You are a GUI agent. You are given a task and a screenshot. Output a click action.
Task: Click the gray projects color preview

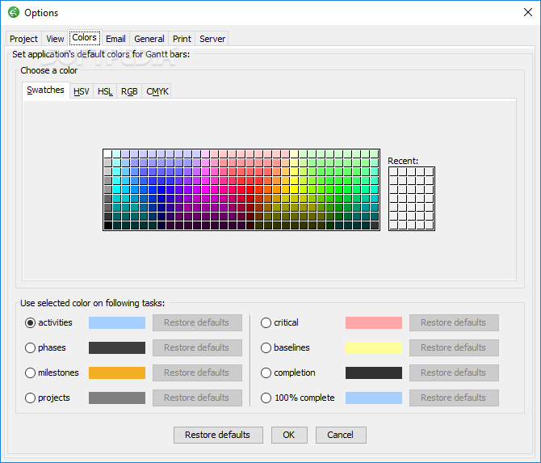pyautogui.click(x=117, y=398)
